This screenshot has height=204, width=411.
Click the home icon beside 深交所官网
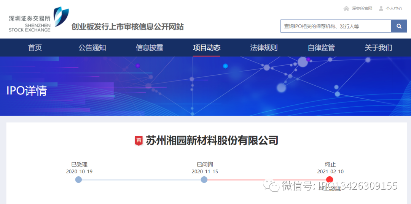coord(346,9)
